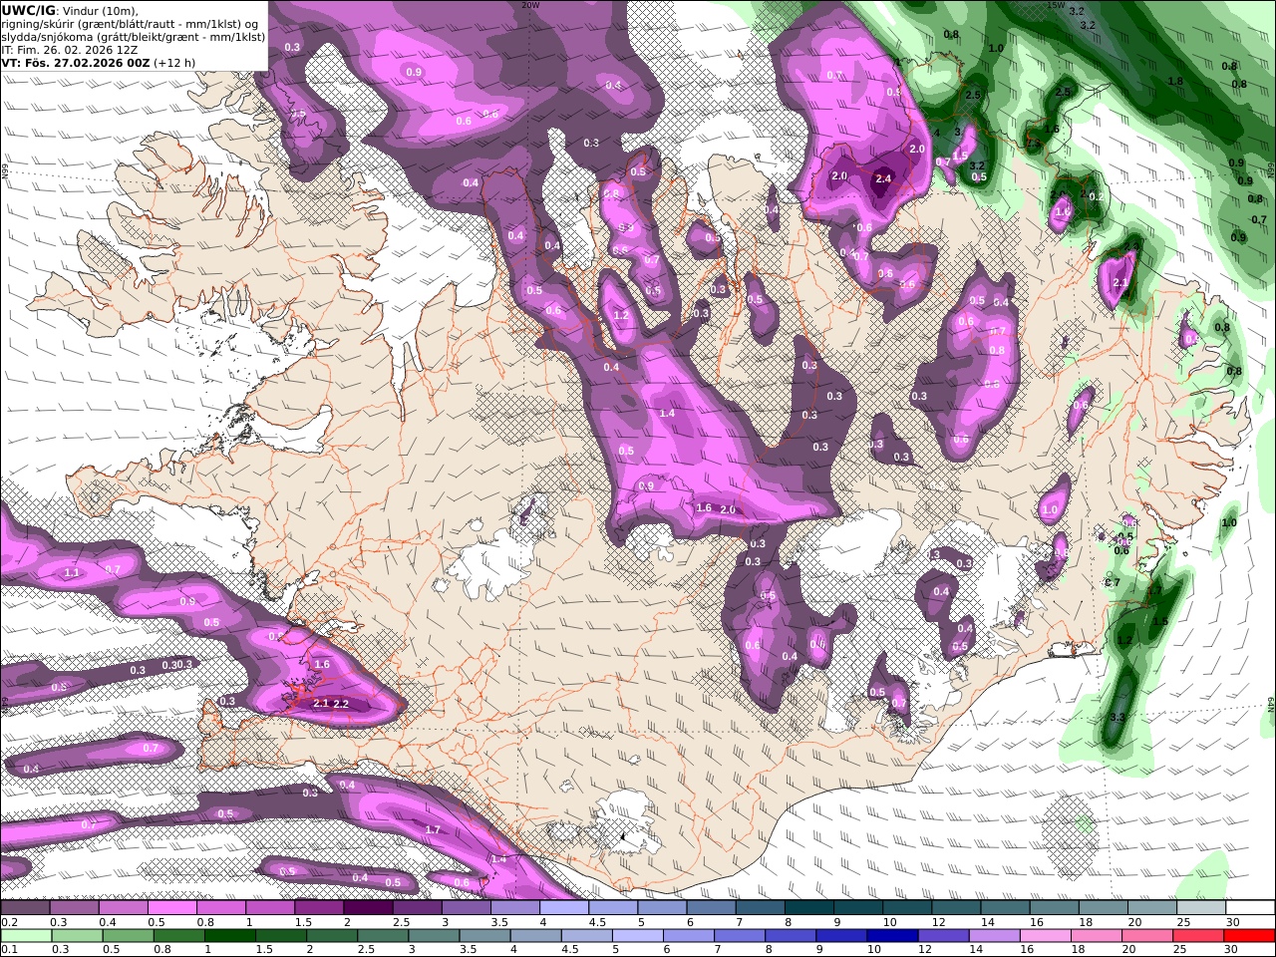Viewport: 1276px width, 957px height.
Task: Click the 10 label on the snow scale
Action: click(x=889, y=922)
